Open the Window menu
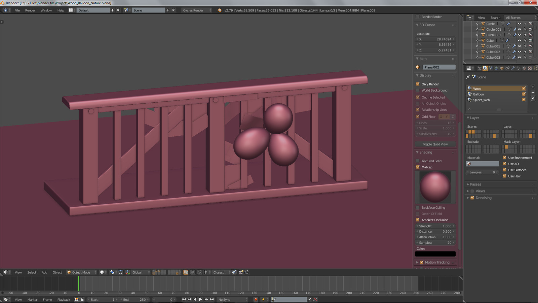The image size is (538, 303). point(46,10)
